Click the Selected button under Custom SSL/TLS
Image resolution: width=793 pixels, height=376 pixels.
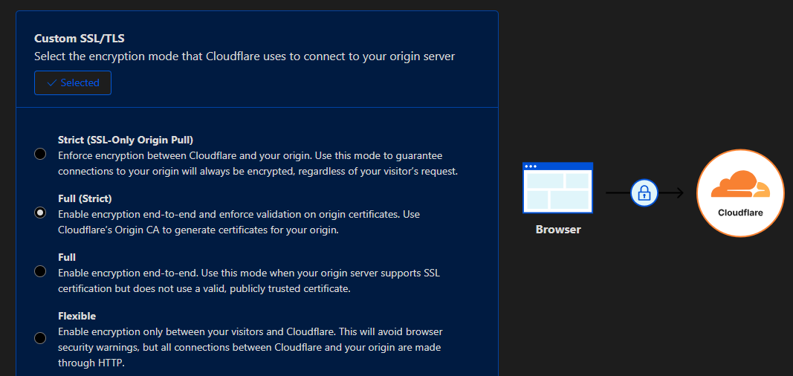(x=73, y=83)
